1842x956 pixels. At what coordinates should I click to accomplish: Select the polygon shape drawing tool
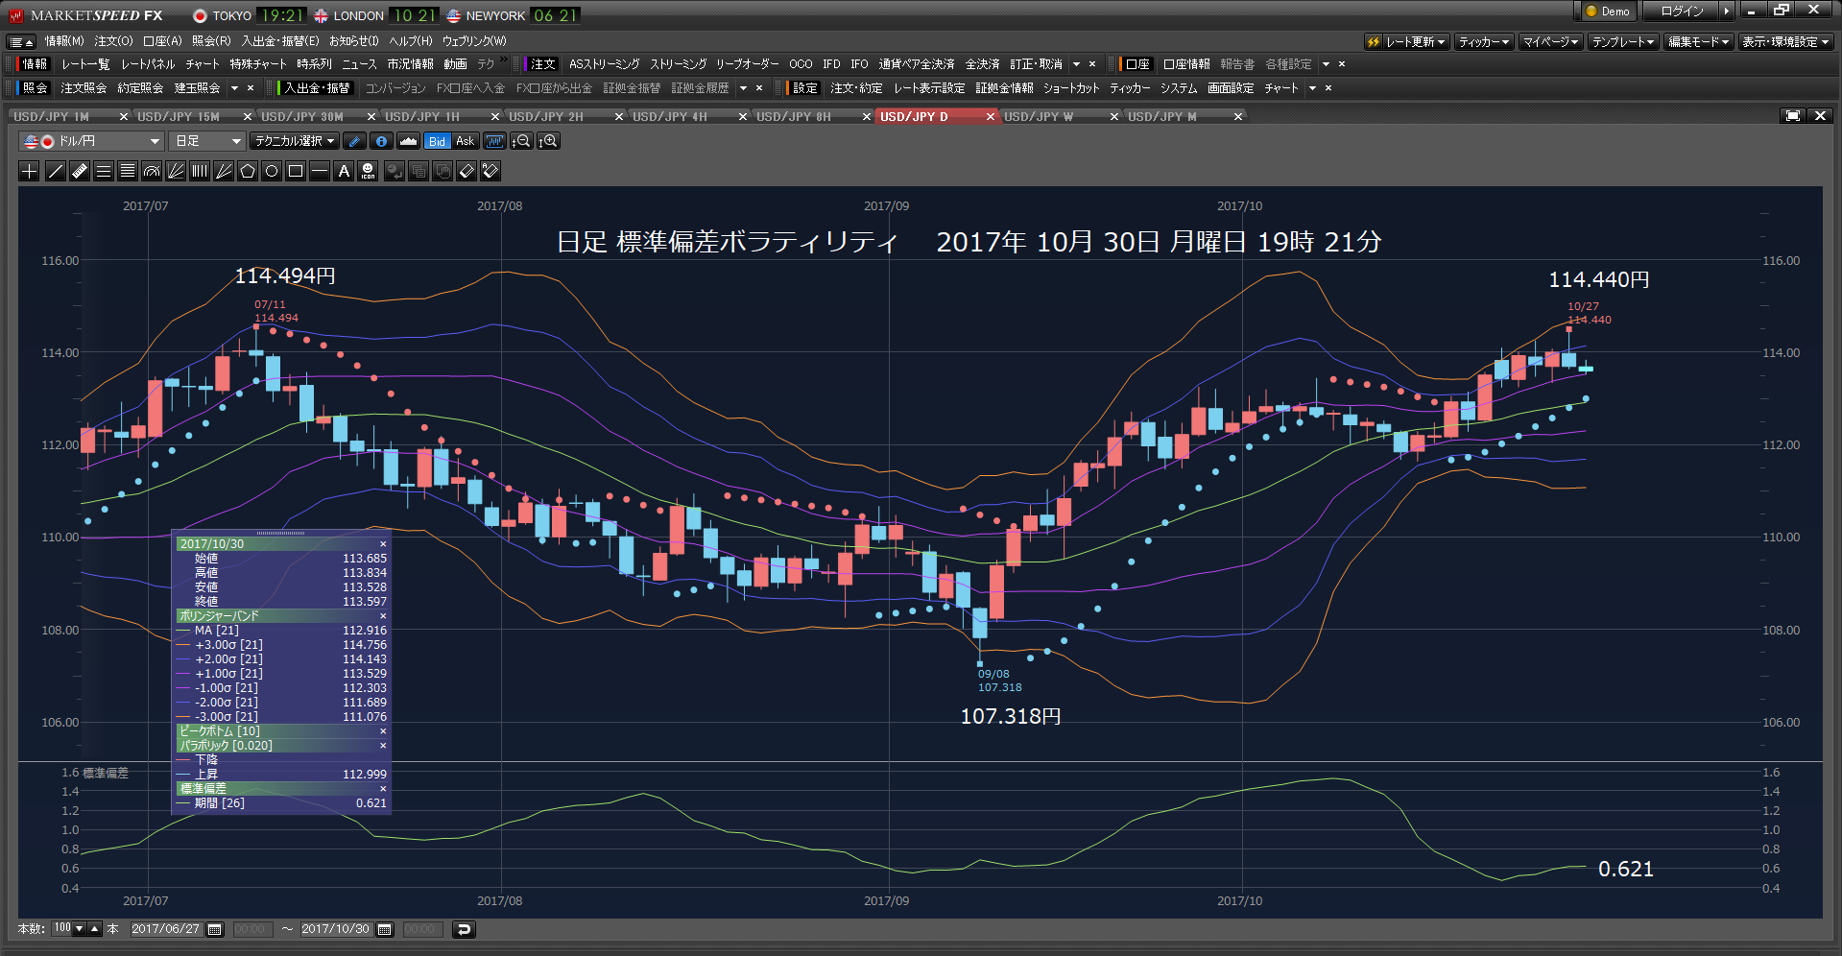pyautogui.click(x=248, y=171)
